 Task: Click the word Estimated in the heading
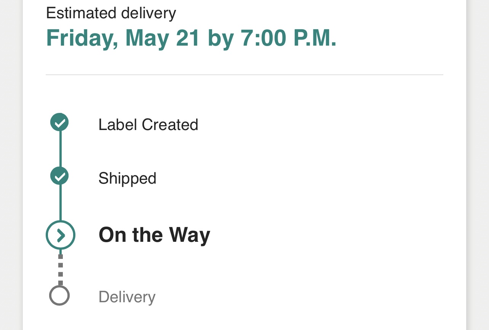(81, 13)
